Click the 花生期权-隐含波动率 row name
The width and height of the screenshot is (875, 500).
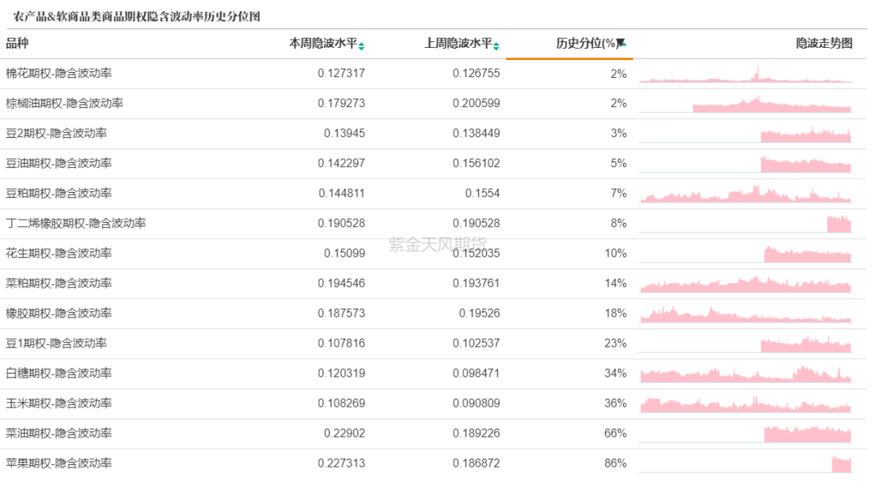(58, 253)
